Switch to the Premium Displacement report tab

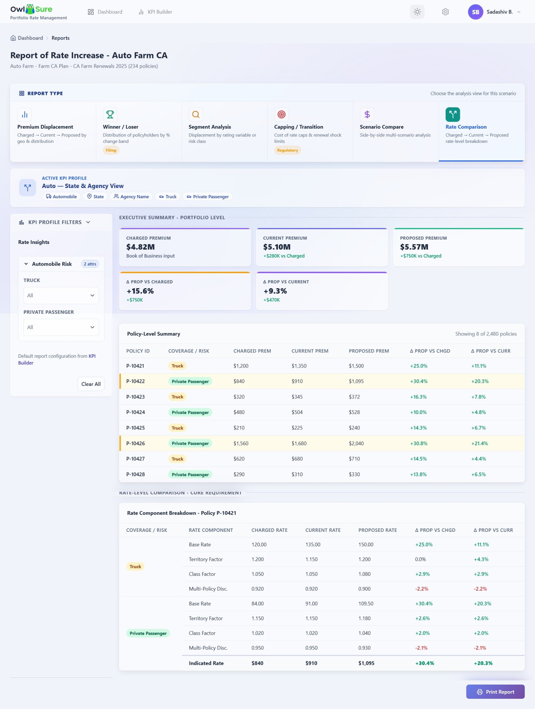pos(53,131)
